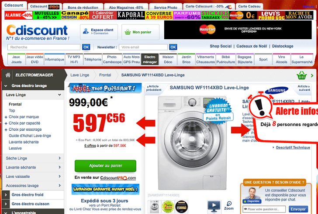Click the home icon beside ELECTROMENAGER

(x=8, y=75)
